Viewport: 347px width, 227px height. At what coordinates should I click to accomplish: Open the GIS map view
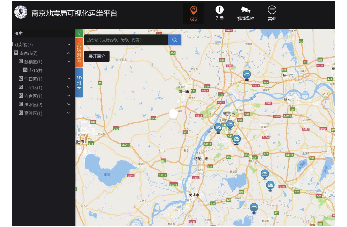point(193,14)
